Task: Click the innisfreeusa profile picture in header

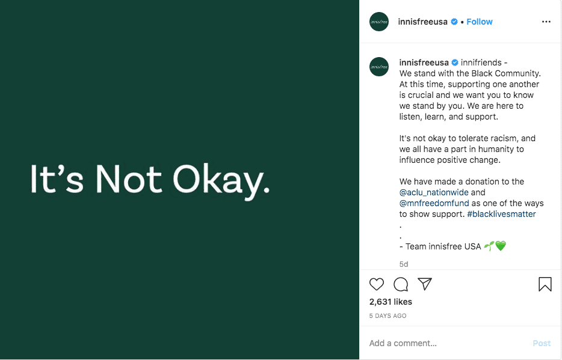Action: [379, 22]
